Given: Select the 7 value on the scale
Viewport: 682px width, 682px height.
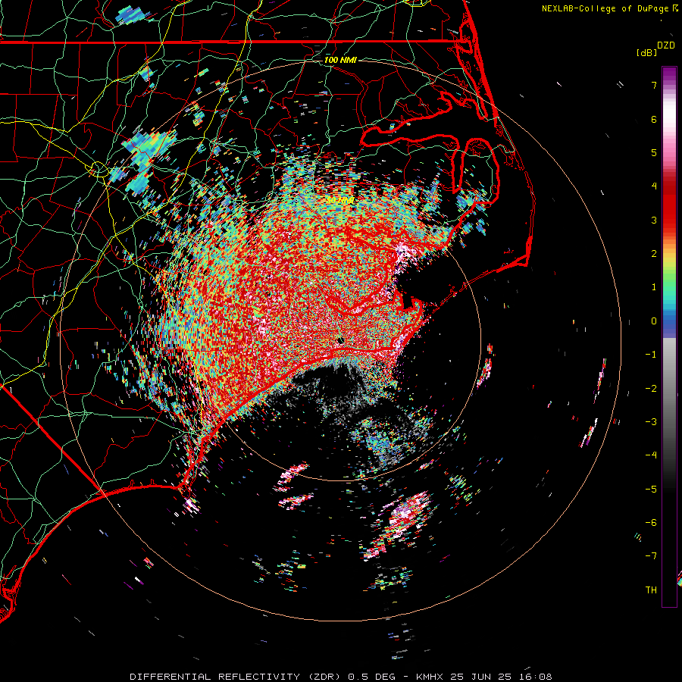Looking at the screenshot, I should [654, 85].
